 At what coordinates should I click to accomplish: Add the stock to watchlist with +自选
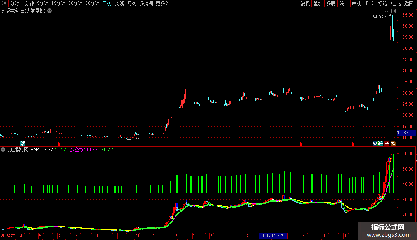pos(396,3)
